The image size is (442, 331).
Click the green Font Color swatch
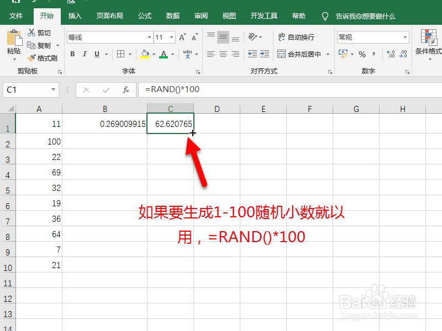(x=164, y=57)
